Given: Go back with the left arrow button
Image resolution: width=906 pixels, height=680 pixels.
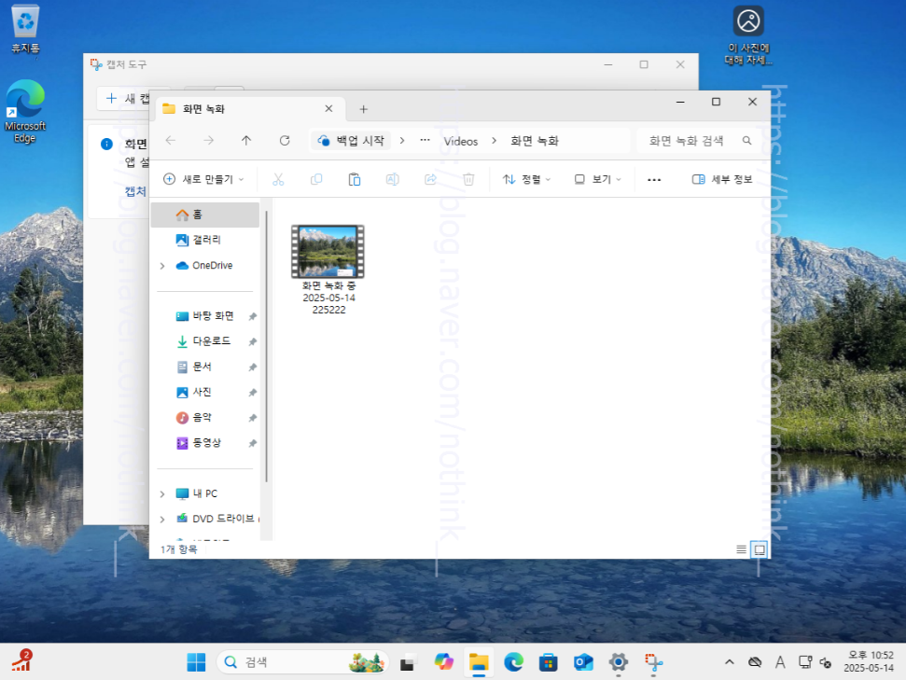Looking at the screenshot, I should [x=171, y=141].
